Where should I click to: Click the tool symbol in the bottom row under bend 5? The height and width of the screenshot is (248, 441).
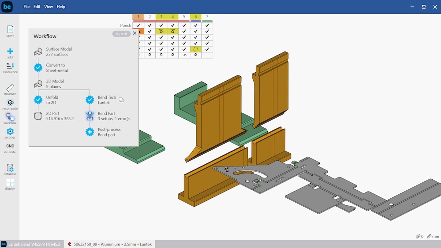pos(184,55)
